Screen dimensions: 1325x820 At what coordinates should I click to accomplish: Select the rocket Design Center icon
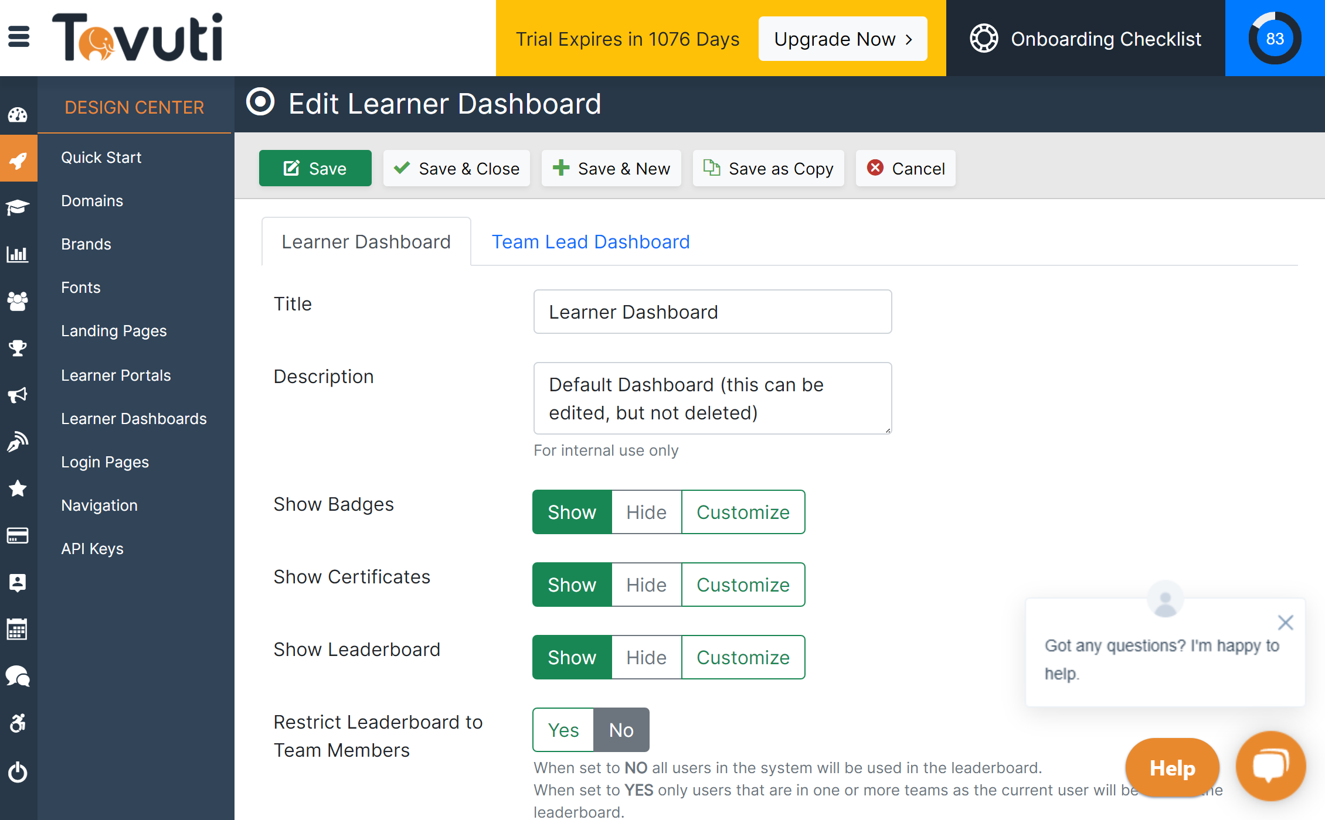pos(18,158)
